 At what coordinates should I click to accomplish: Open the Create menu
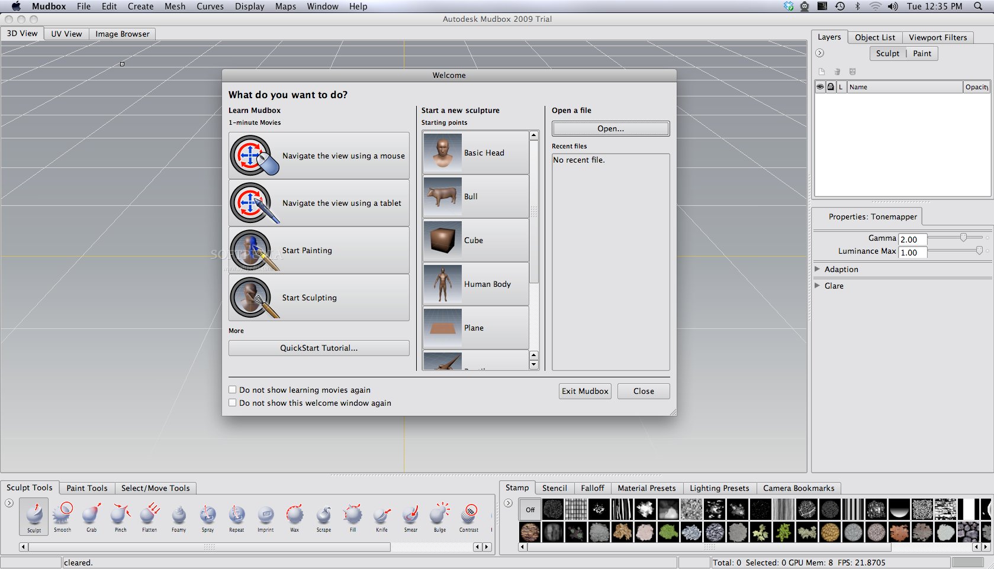(141, 6)
